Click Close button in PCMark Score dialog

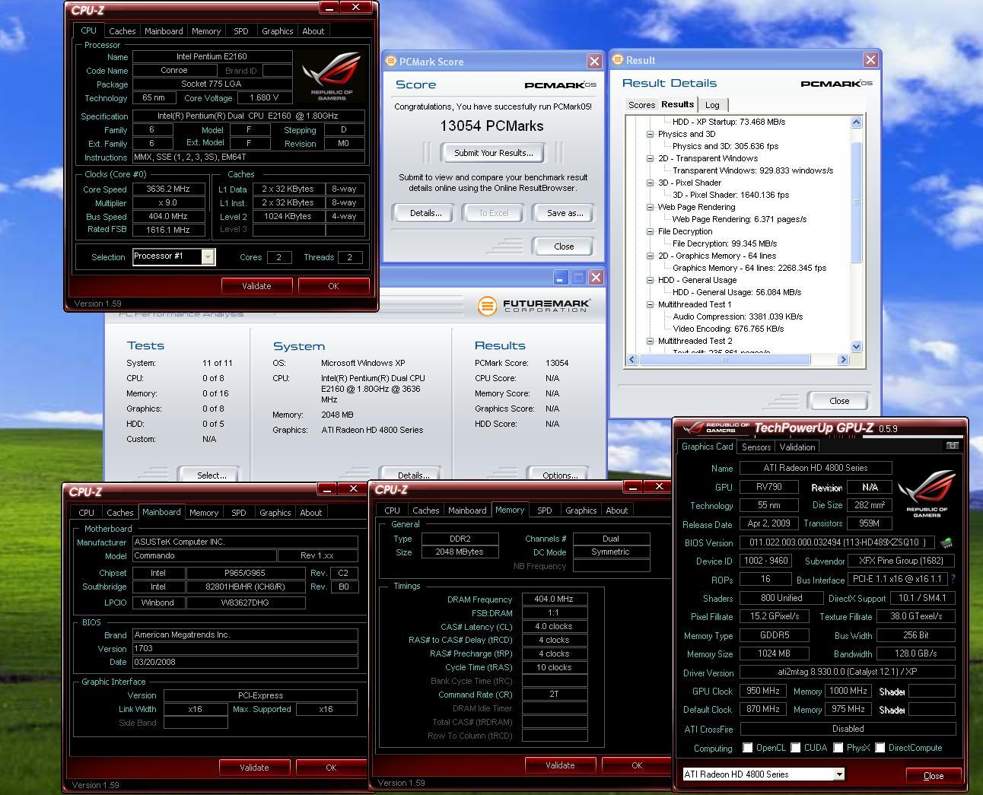pyautogui.click(x=564, y=246)
